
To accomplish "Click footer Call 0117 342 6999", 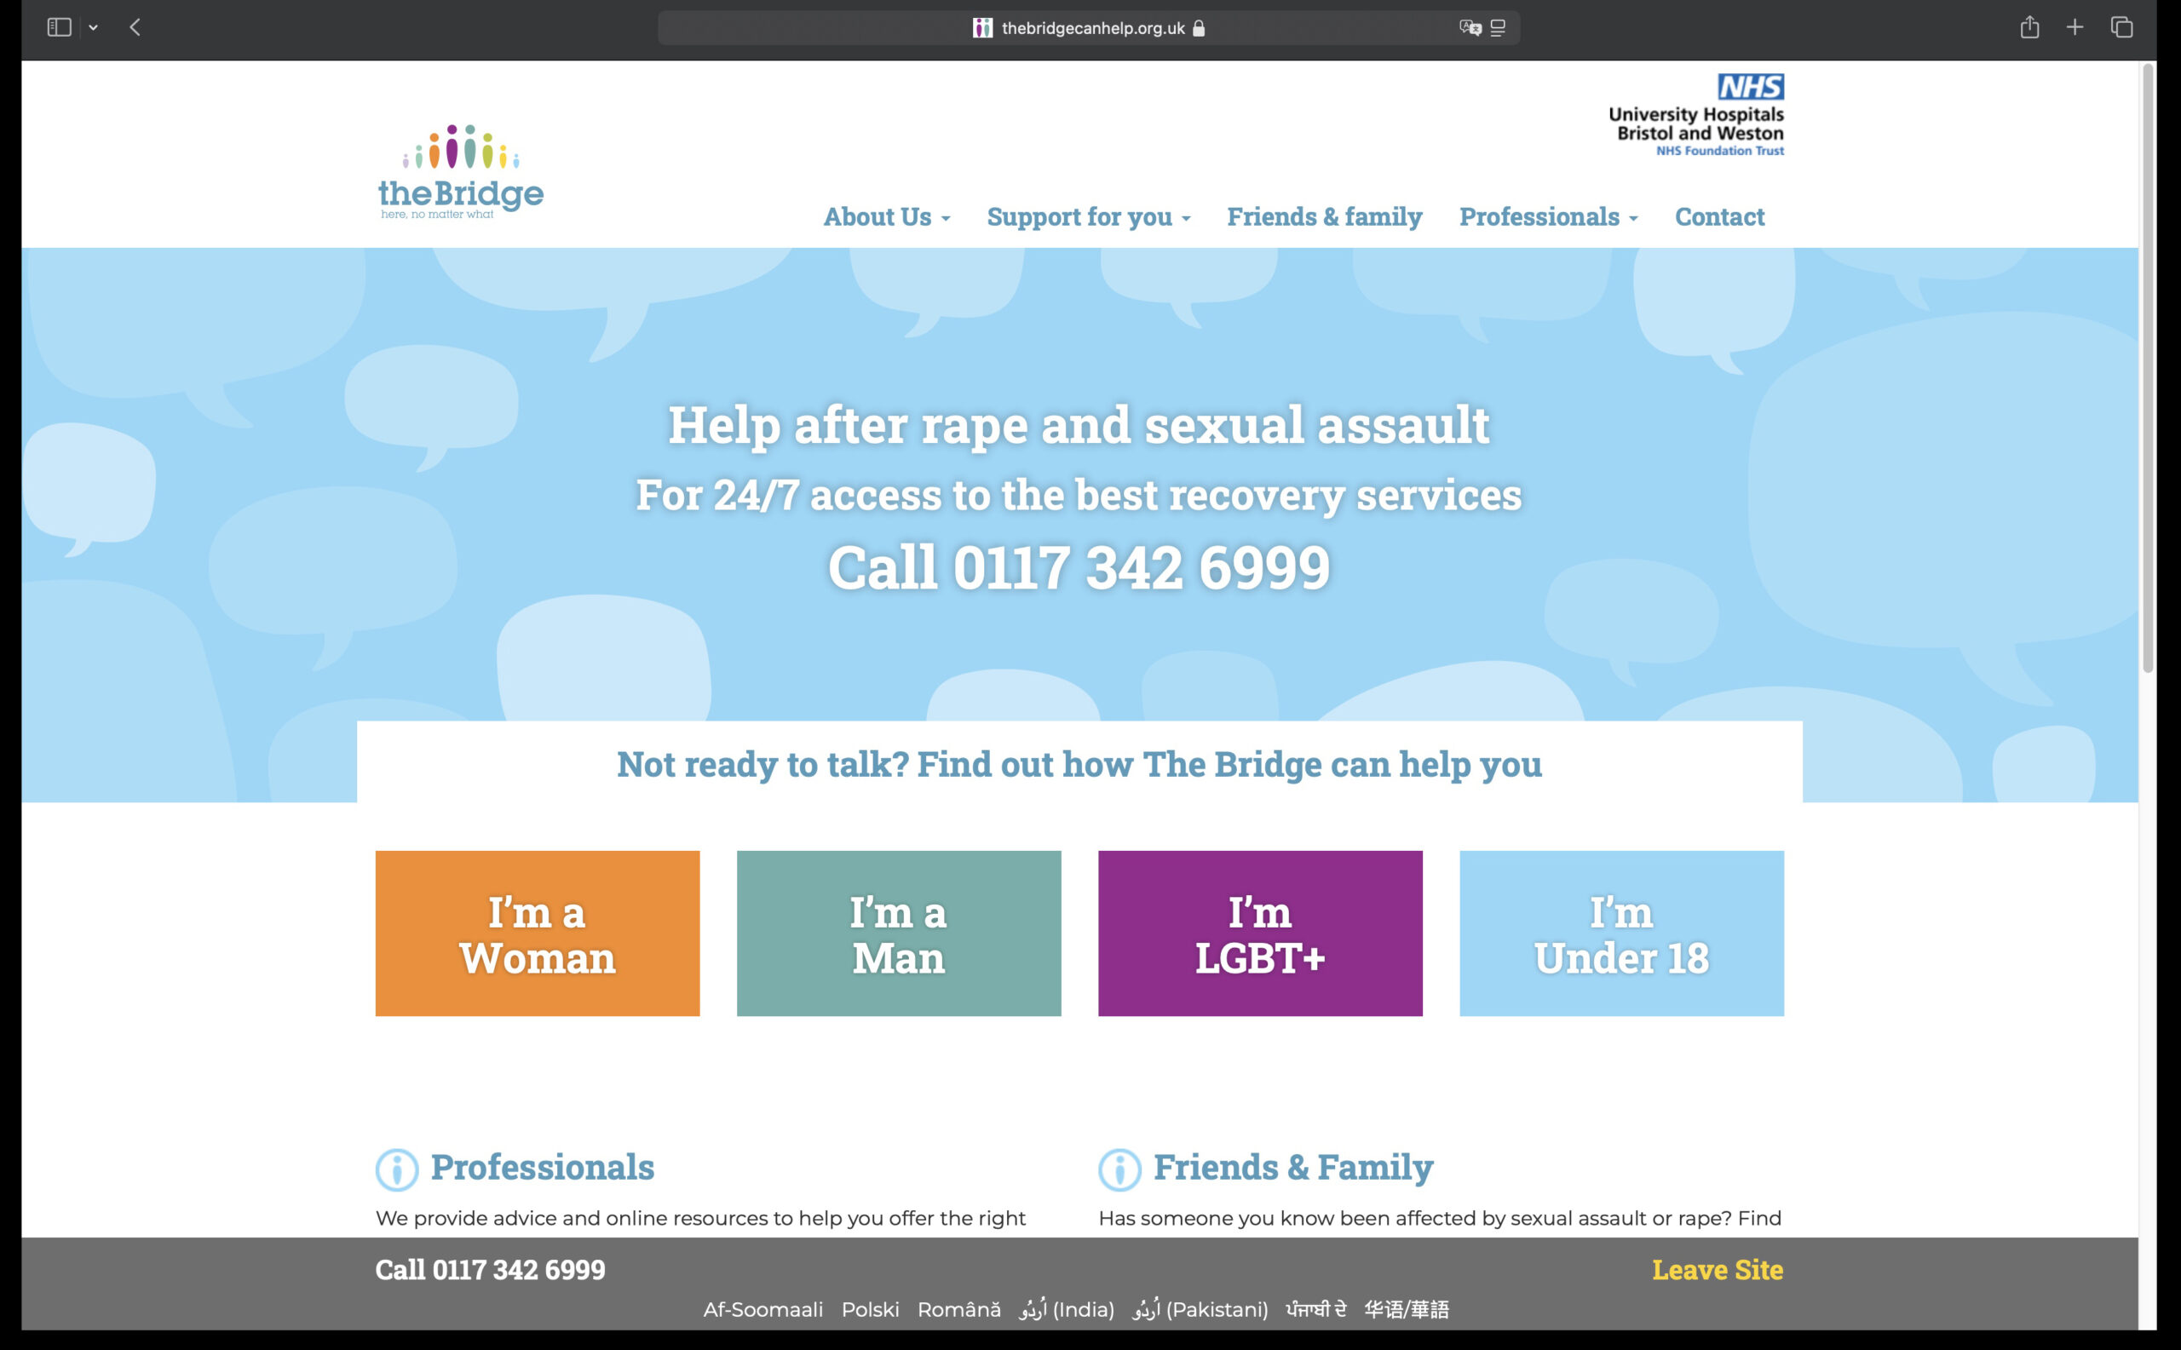I will [x=491, y=1270].
